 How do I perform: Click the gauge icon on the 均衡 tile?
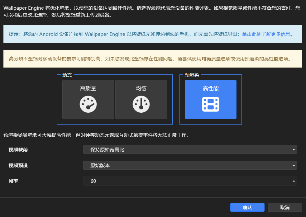[x=141, y=104]
